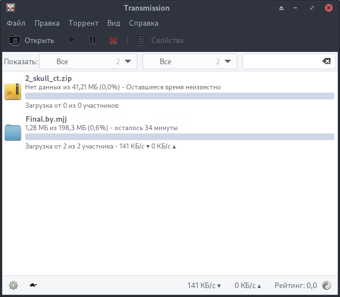Open the Справка menu
The image size is (340, 297).
click(143, 23)
